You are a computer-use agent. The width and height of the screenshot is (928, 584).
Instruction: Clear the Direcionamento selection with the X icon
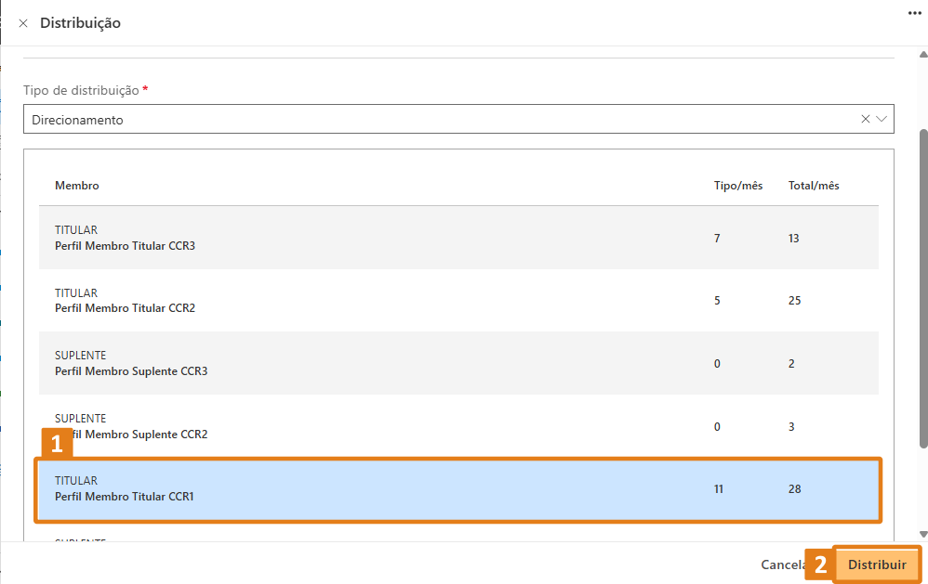(866, 119)
